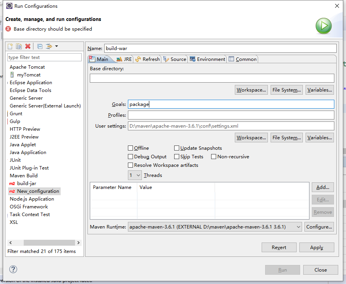Check the Skip Tests option
Image resolution: width=346 pixels, height=284 pixels.
(176, 156)
